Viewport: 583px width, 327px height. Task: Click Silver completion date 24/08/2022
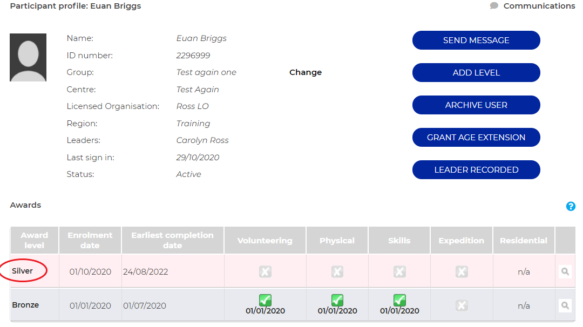(x=145, y=271)
